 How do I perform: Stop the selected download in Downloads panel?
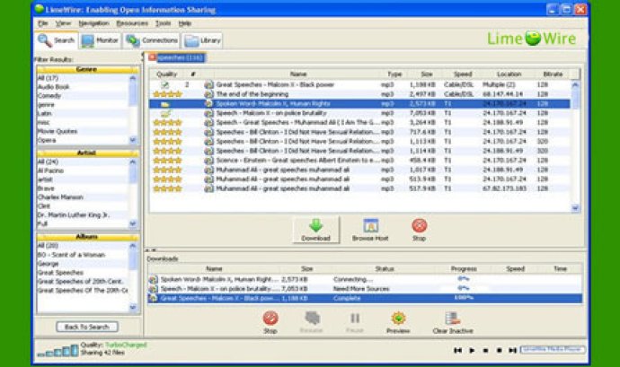click(270, 322)
